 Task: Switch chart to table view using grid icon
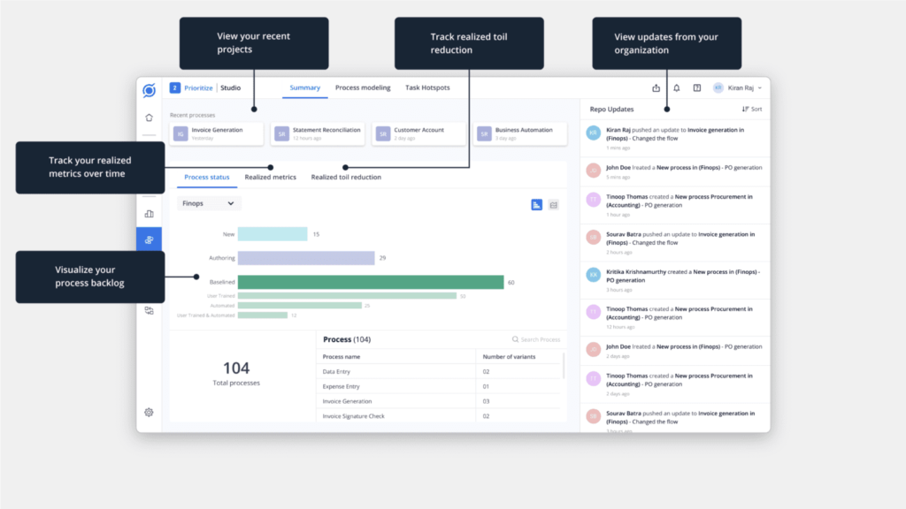(553, 205)
